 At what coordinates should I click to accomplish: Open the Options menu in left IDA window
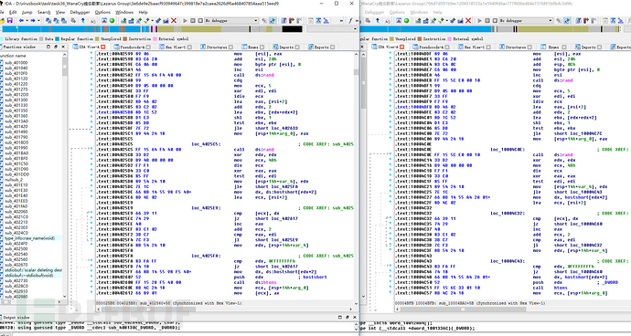pyautogui.click(x=102, y=12)
